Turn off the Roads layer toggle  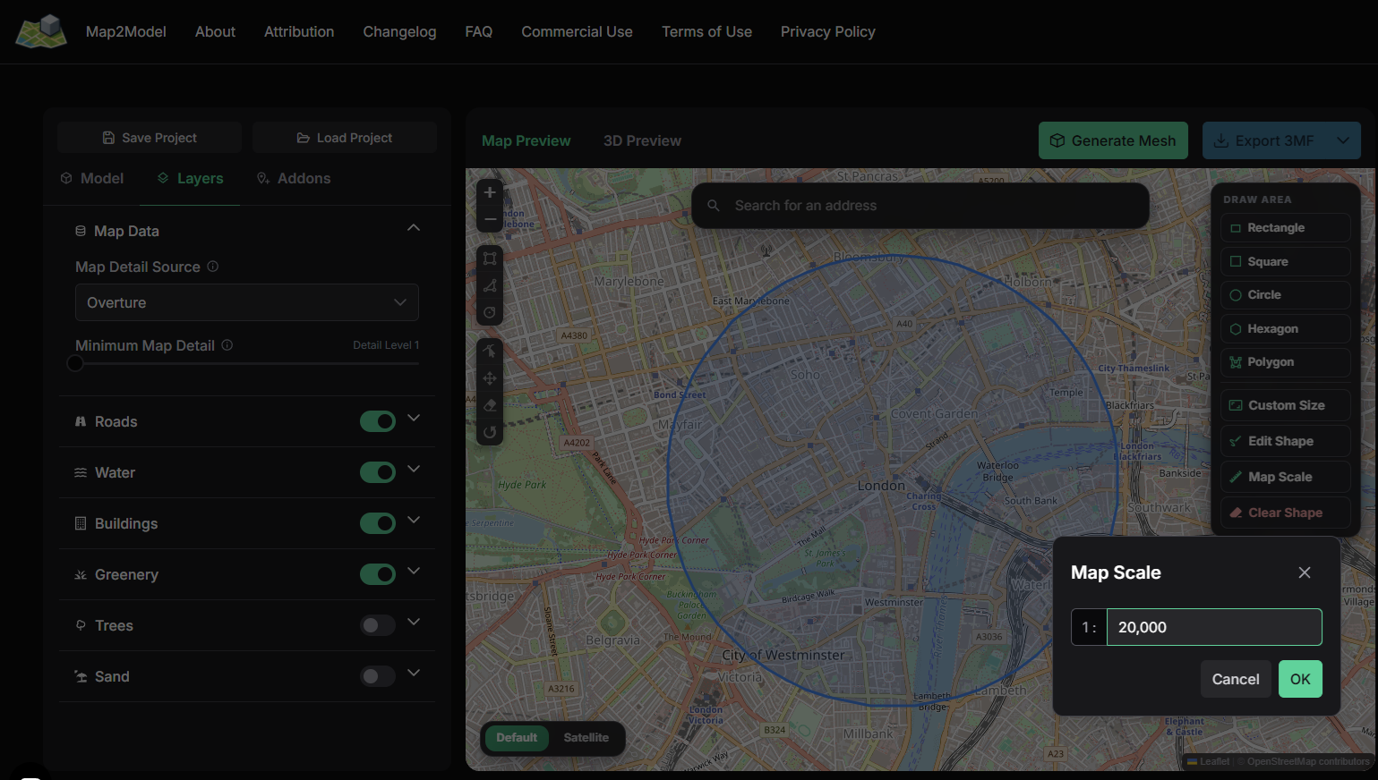pos(378,421)
